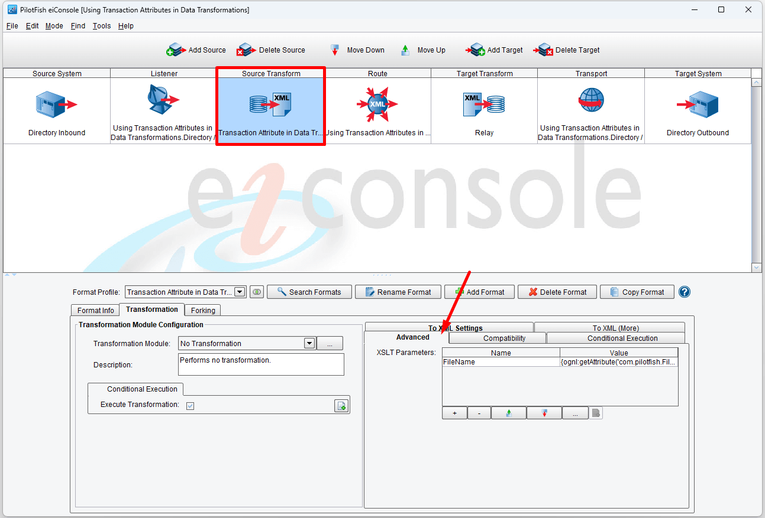Click the stage grid scrollbar down arrow
The width and height of the screenshot is (765, 518).
pyautogui.click(x=756, y=268)
